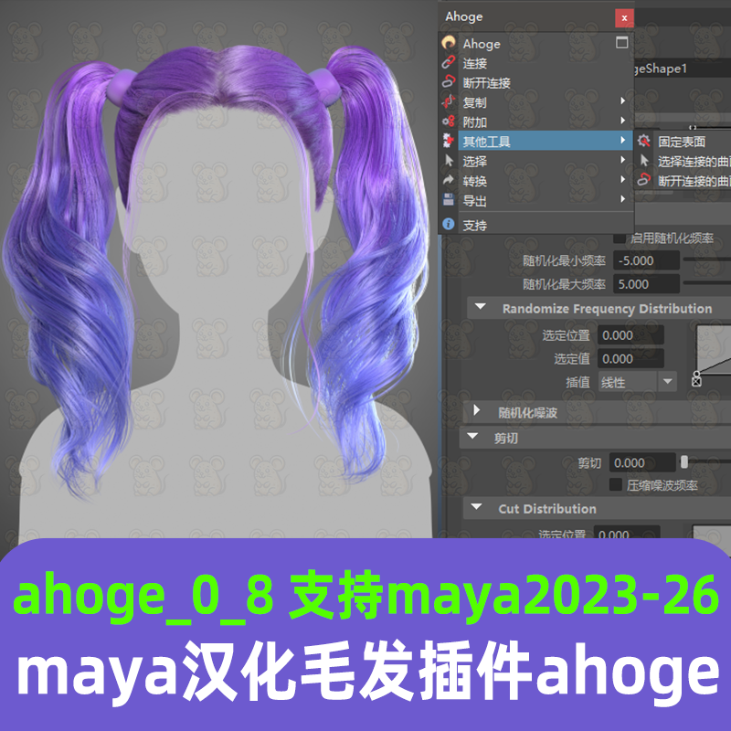Choose 连接 from the Ahoge menu
Image resolution: width=731 pixels, height=731 pixels.
pyautogui.click(x=536, y=63)
